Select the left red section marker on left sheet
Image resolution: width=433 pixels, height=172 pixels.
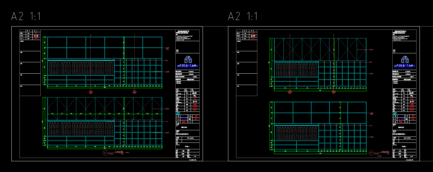coord(91,92)
